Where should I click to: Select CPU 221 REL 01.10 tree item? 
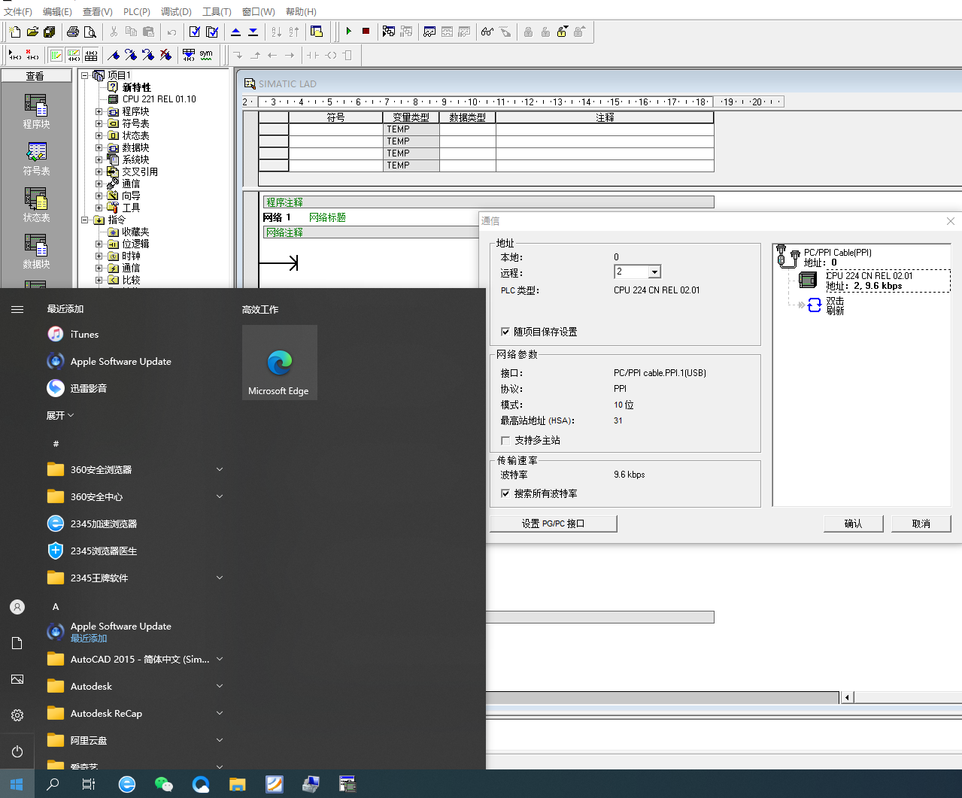tap(159, 99)
